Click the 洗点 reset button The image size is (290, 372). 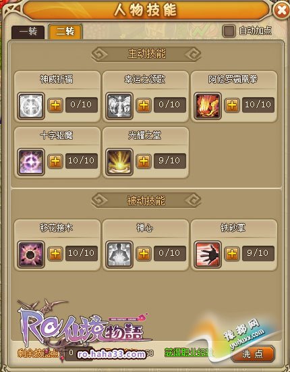252,354
